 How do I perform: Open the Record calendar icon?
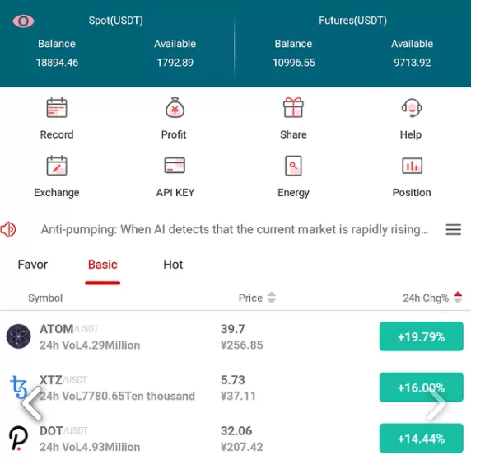click(x=57, y=108)
